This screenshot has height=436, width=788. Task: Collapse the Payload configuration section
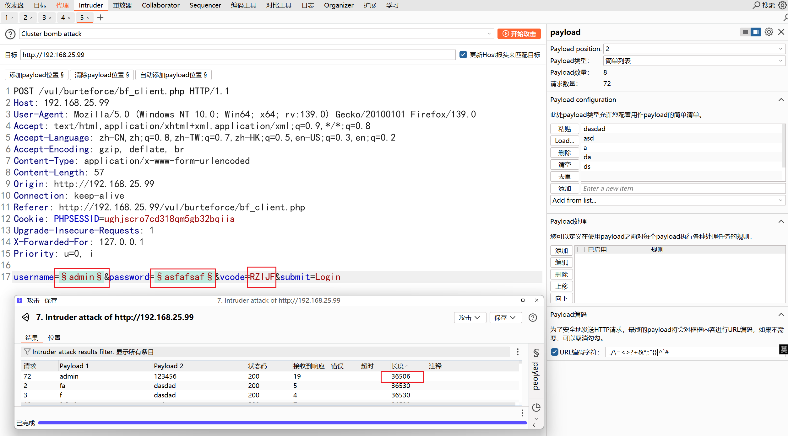tap(781, 100)
